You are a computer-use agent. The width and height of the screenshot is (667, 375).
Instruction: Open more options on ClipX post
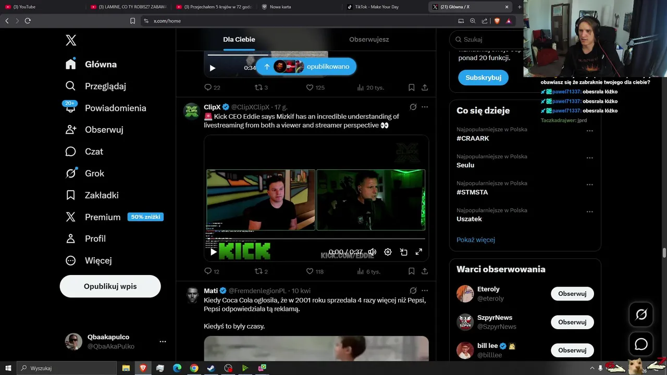tap(425, 107)
